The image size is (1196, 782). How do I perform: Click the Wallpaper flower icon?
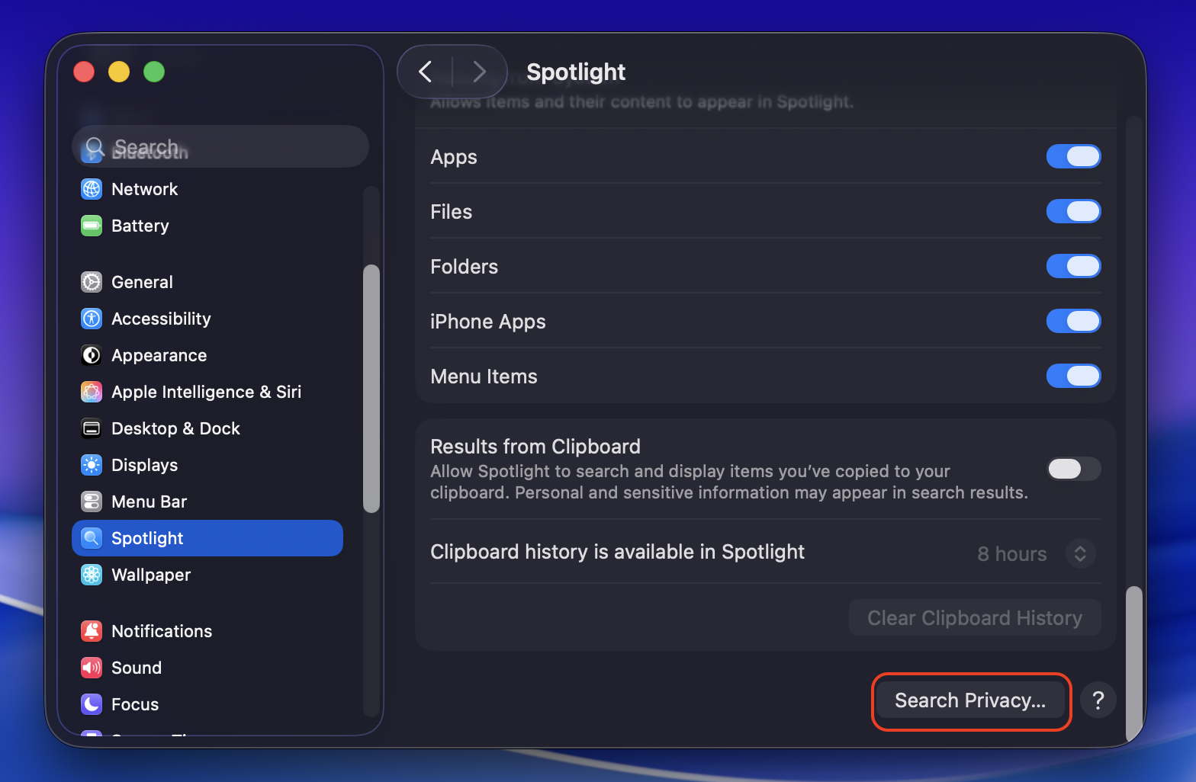pos(92,575)
